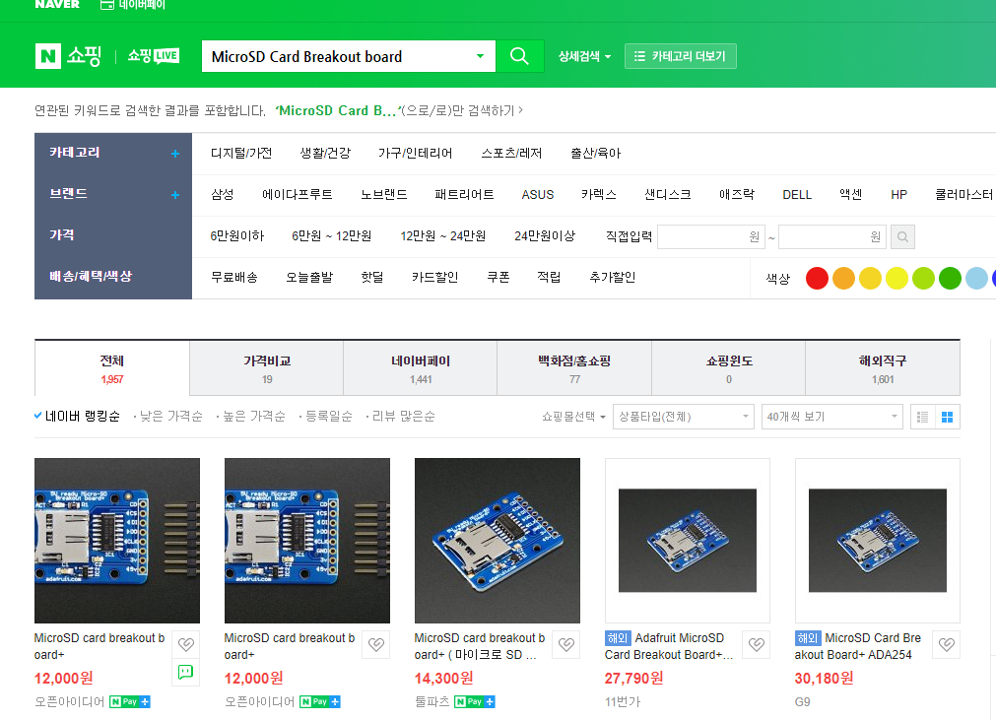Open 상품타입(전체) dropdown

click(684, 417)
